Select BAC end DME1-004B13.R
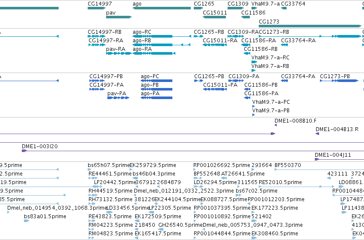Image resolution: width=364 pixels, height=240 pixels. pos(337,129)
